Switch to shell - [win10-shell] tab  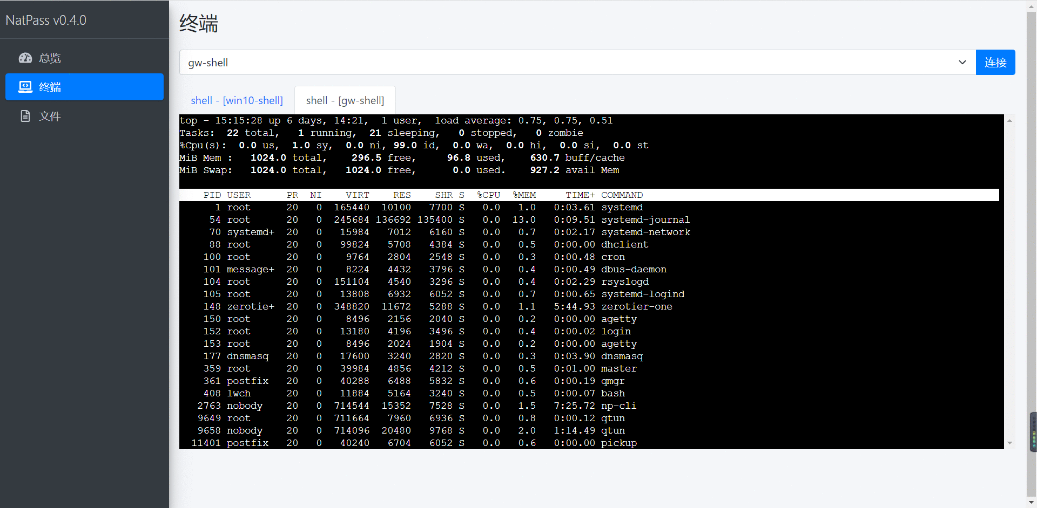pos(237,100)
